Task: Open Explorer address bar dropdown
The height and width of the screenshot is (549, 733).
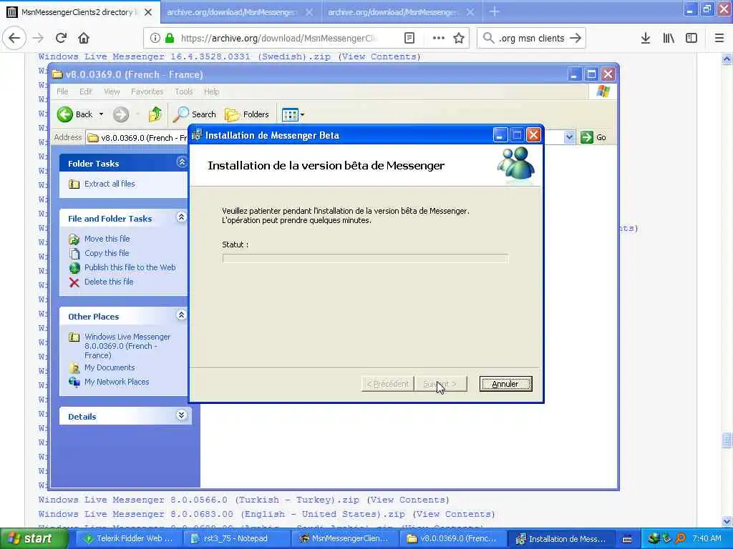Action: click(x=569, y=137)
